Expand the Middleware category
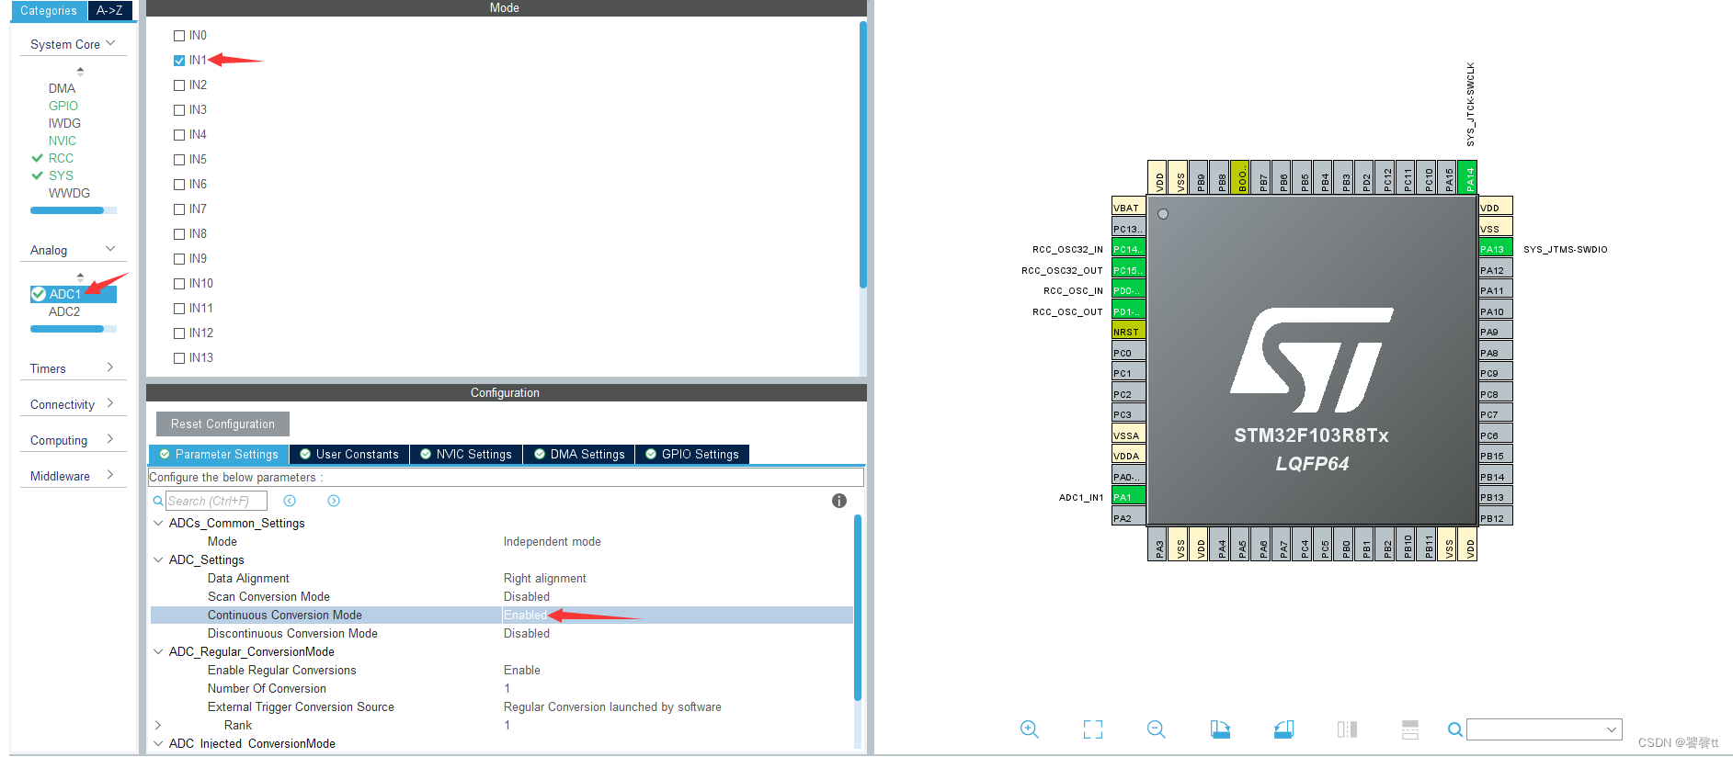This screenshot has height=757, width=1733. point(110,475)
